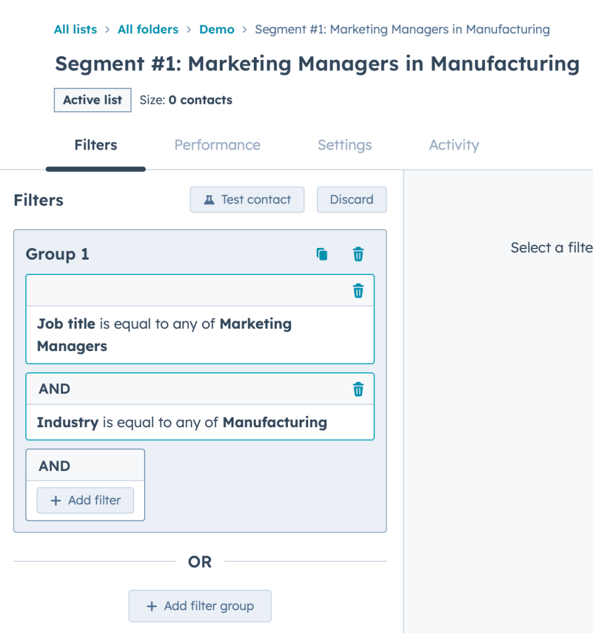The image size is (593, 633).
Task: Click the Active list badge
Action: [x=93, y=100]
